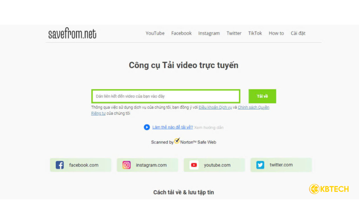Click the KBTECH watermark logo

(329, 189)
